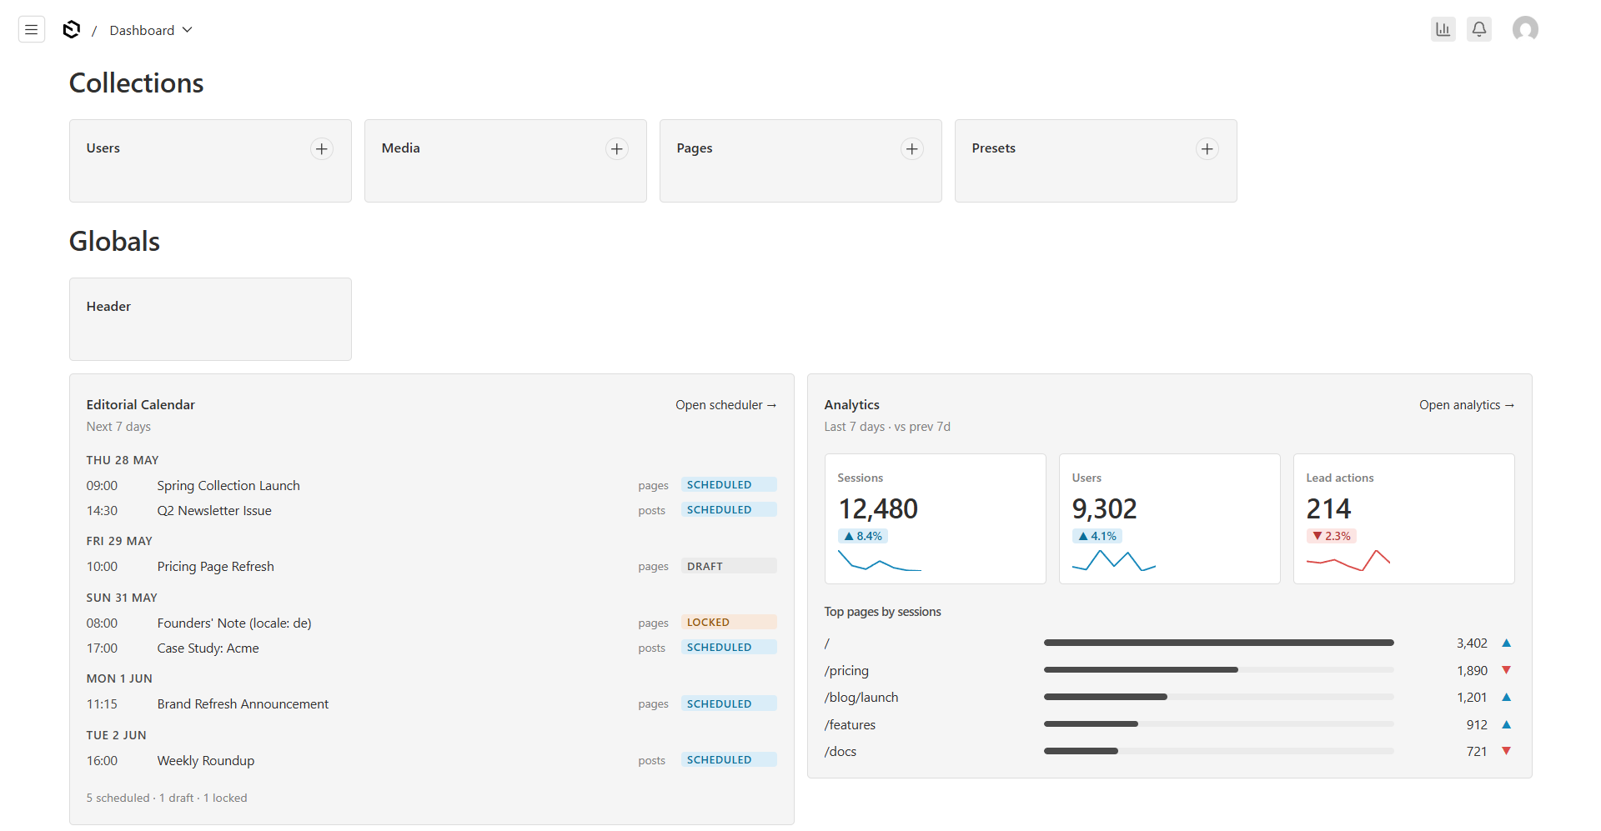Expand the Dashboard breadcrumb dropdown

(151, 30)
